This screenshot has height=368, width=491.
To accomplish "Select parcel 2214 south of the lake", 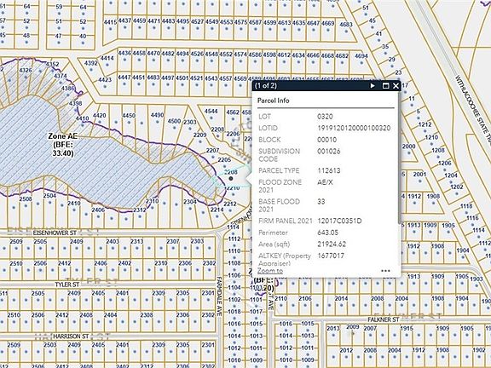I will coord(217,210).
